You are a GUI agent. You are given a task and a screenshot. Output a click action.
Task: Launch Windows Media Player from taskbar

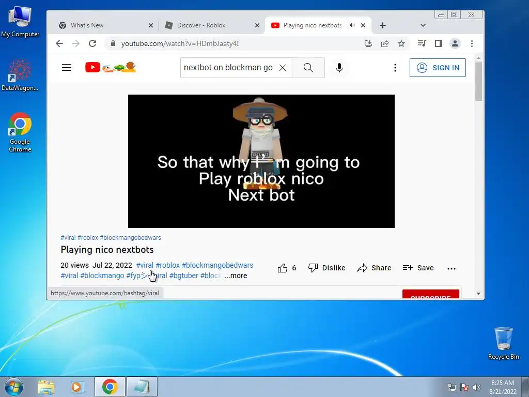[x=76, y=387]
